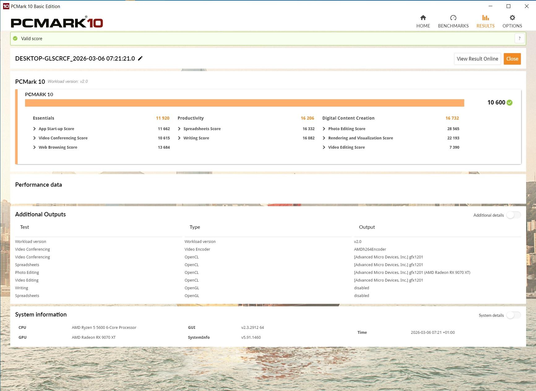This screenshot has width=536, height=391.
Task: Click the Output column header
Action: click(x=367, y=227)
